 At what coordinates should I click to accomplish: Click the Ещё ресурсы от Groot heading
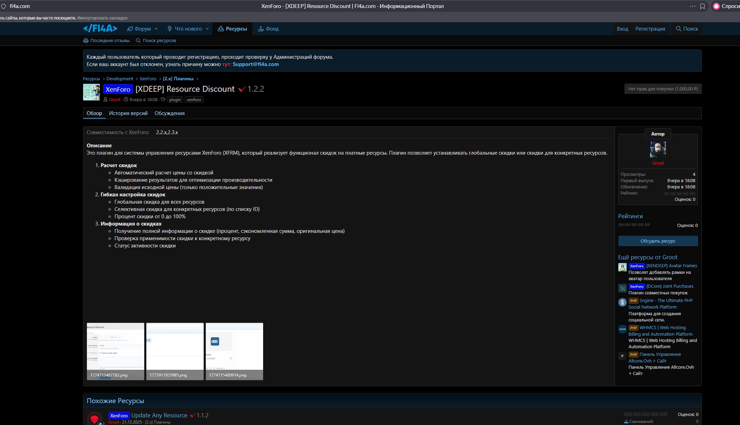(648, 257)
